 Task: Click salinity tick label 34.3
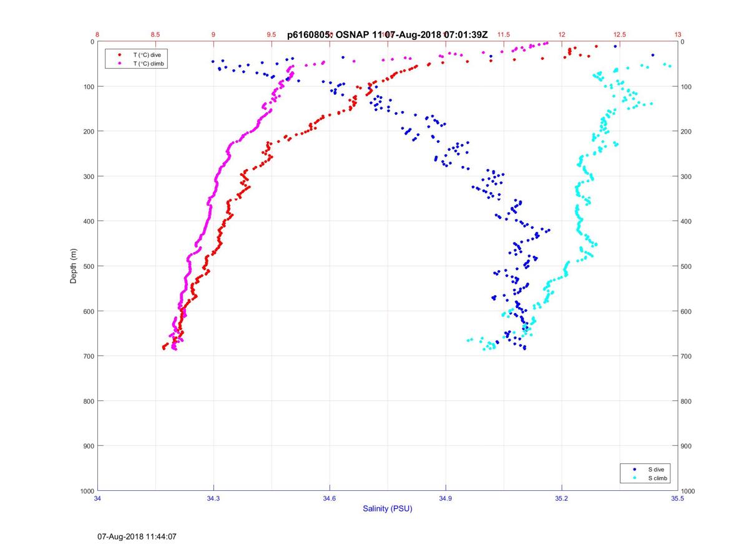click(213, 498)
